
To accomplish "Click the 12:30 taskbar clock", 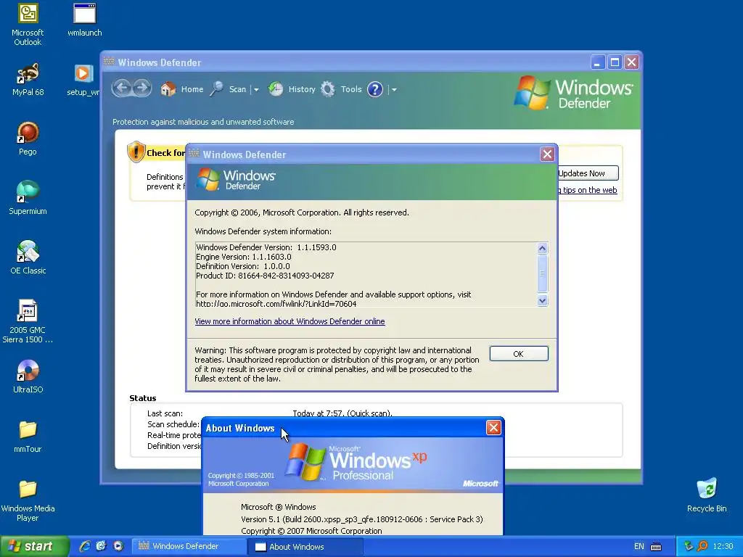I will coord(723,547).
